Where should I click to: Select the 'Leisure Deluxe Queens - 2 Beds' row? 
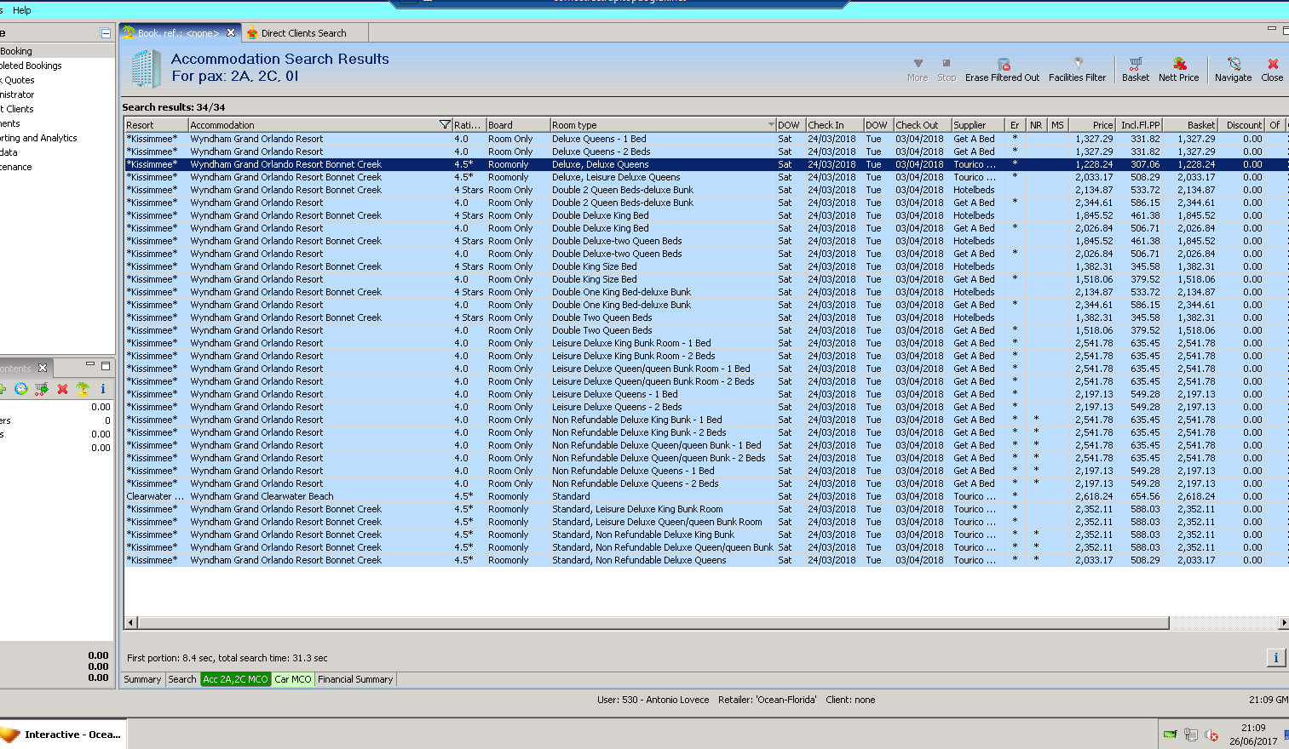(706, 407)
